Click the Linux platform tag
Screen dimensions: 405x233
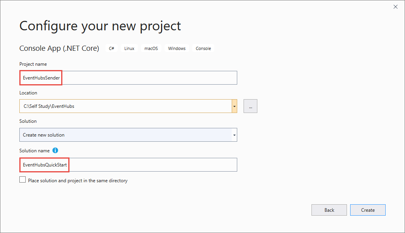coord(129,48)
